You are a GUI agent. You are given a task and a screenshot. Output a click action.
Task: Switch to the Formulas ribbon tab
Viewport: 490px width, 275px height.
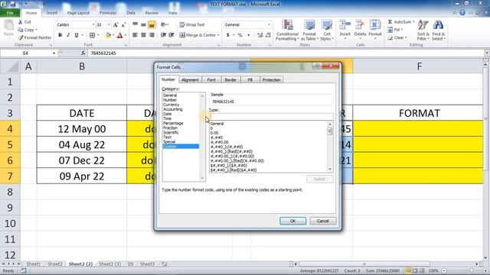[x=108, y=13]
